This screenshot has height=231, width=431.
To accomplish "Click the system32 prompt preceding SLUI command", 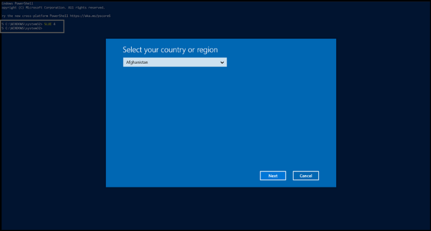I will click(x=22, y=24).
